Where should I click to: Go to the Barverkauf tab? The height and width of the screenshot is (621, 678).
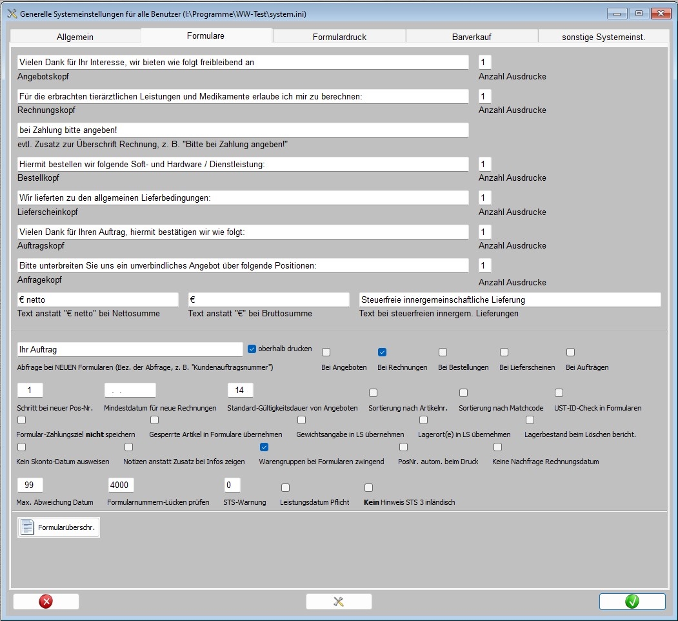click(x=472, y=37)
